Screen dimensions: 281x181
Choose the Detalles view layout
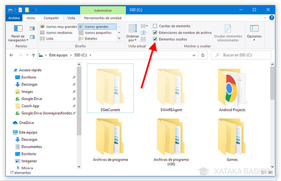pyautogui.click(x=91, y=39)
